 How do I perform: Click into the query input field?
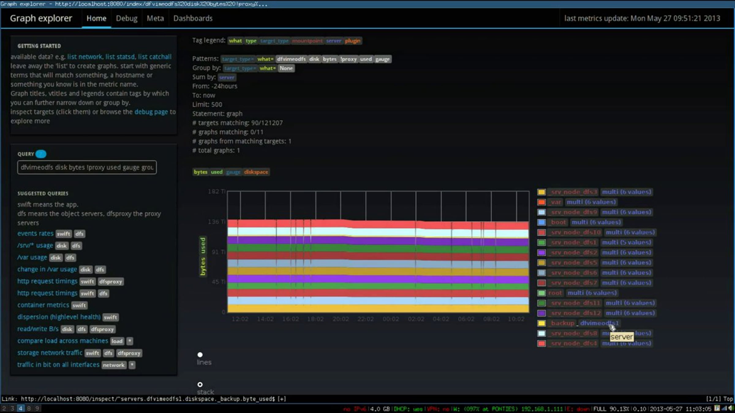point(87,167)
